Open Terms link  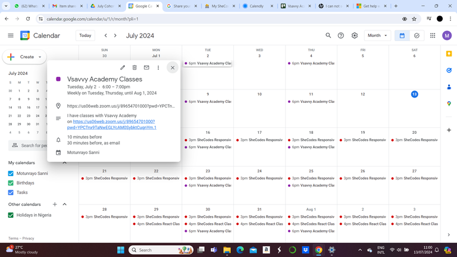tap(13, 239)
